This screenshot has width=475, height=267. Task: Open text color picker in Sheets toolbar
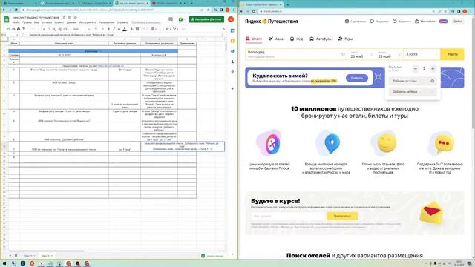[125, 29]
